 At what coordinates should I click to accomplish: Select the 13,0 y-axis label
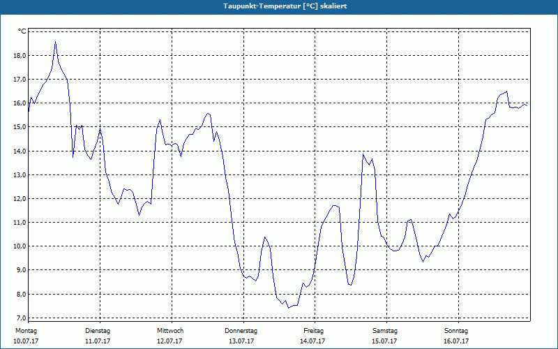20,175
